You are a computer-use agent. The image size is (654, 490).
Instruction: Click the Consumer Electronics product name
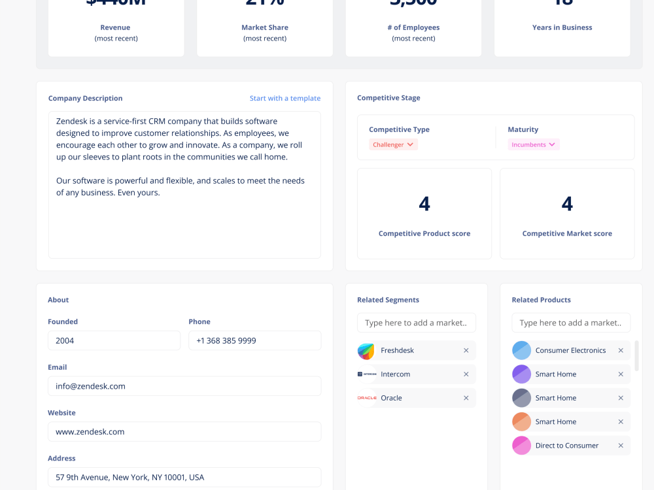click(x=570, y=350)
